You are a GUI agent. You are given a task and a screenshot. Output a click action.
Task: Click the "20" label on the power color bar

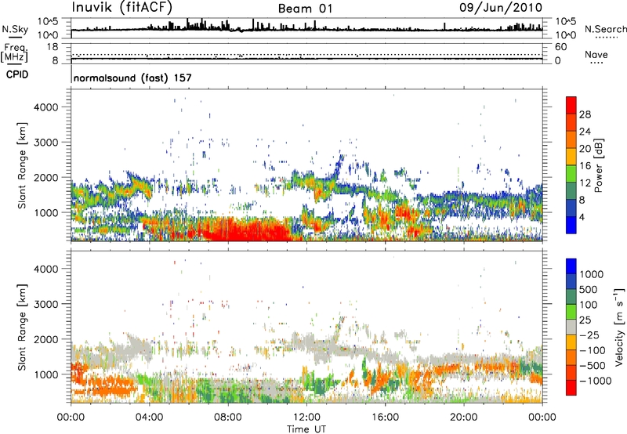click(585, 149)
